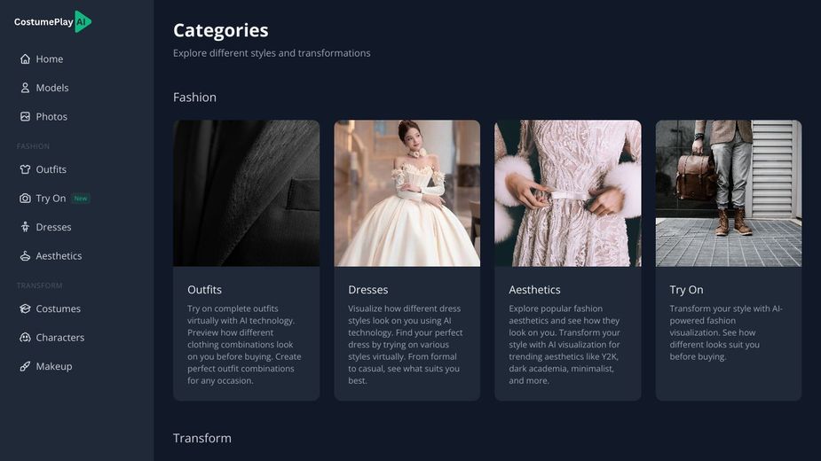Open Characters from the sidebar menu

click(x=60, y=338)
